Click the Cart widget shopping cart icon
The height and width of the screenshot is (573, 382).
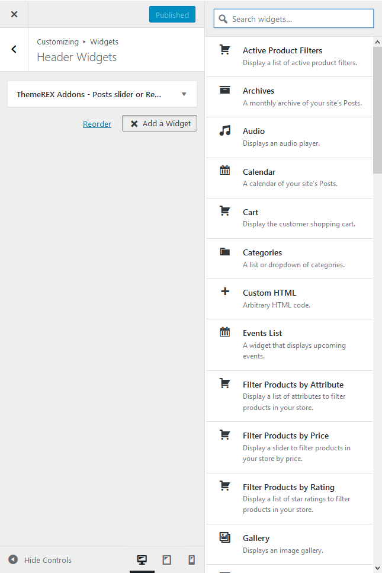tap(224, 211)
